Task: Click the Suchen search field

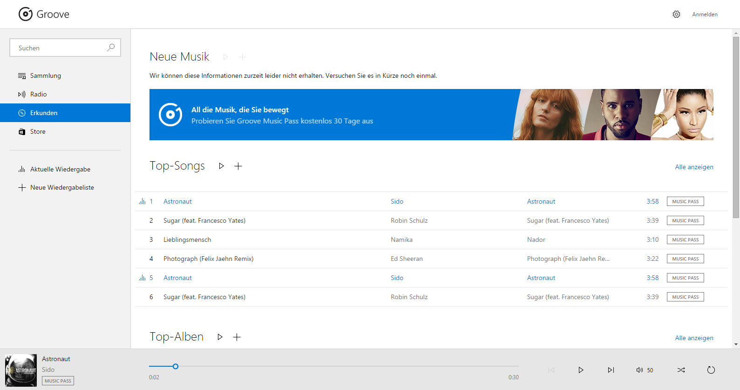Action: pyautogui.click(x=65, y=48)
